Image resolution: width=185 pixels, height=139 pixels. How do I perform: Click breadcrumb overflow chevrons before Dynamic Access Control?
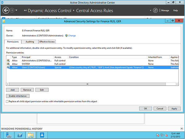[25, 11]
